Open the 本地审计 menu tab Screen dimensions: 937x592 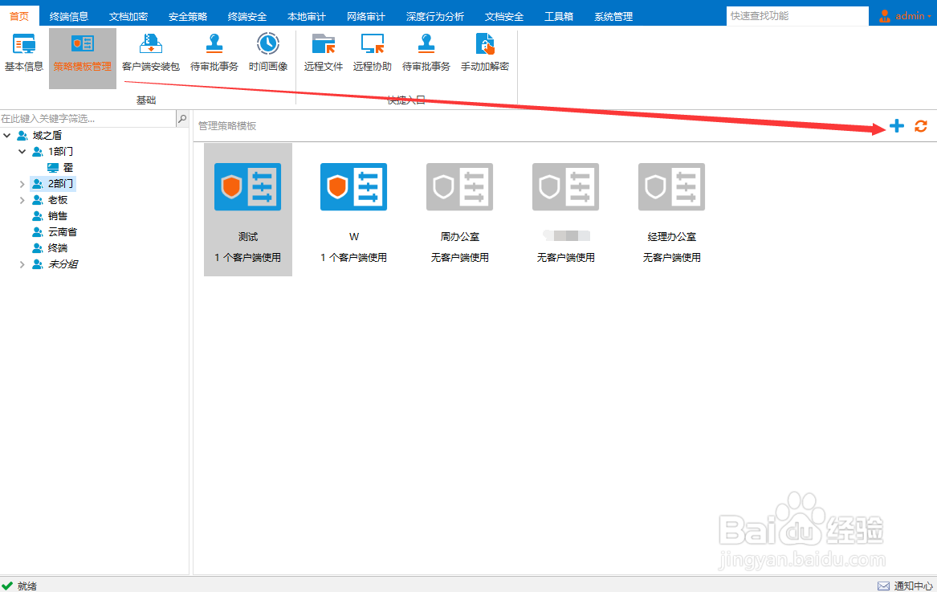(307, 16)
